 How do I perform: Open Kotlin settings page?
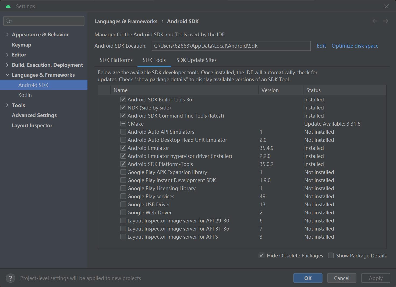tap(25, 95)
